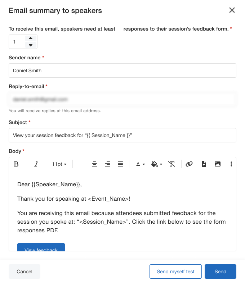
Task: Right align the body text
Action: tap(107, 164)
